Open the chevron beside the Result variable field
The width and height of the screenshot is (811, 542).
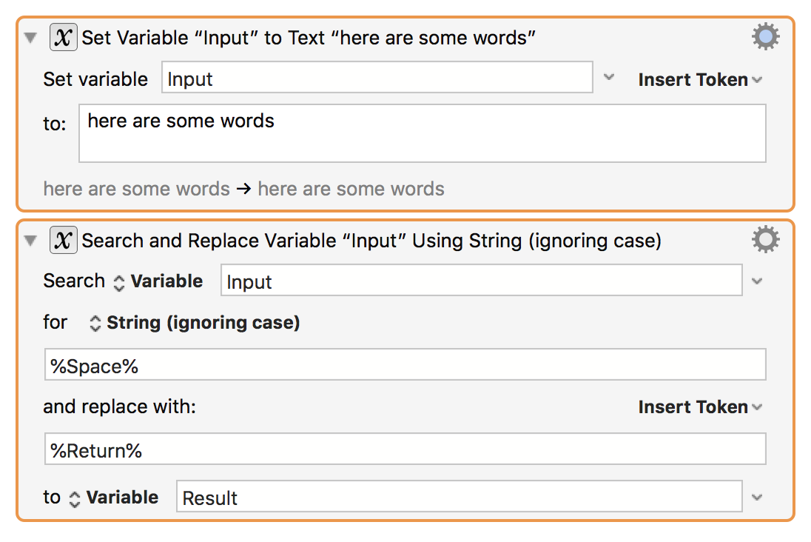758,495
